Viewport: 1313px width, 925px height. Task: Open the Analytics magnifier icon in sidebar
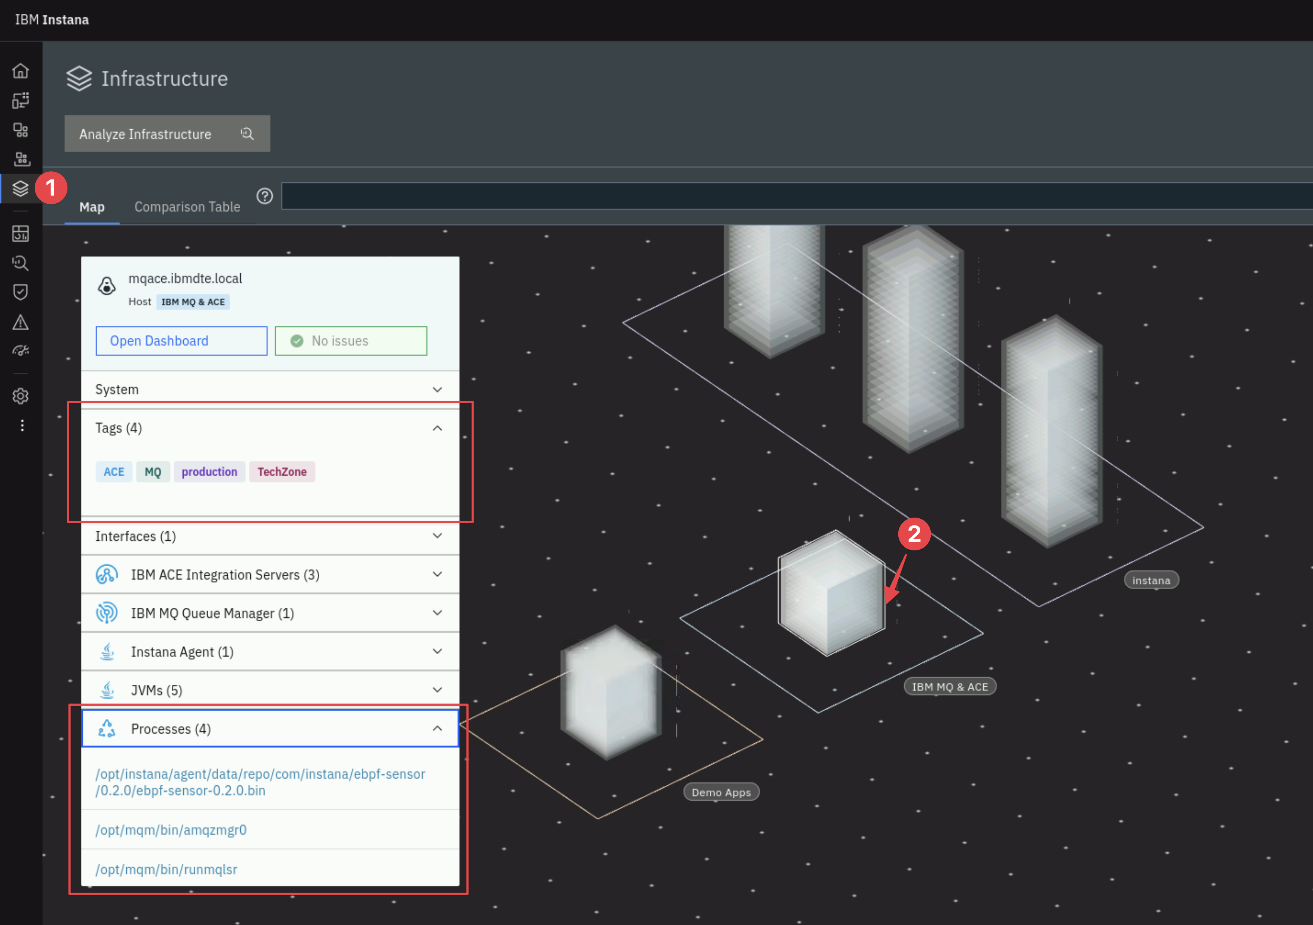tap(20, 263)
